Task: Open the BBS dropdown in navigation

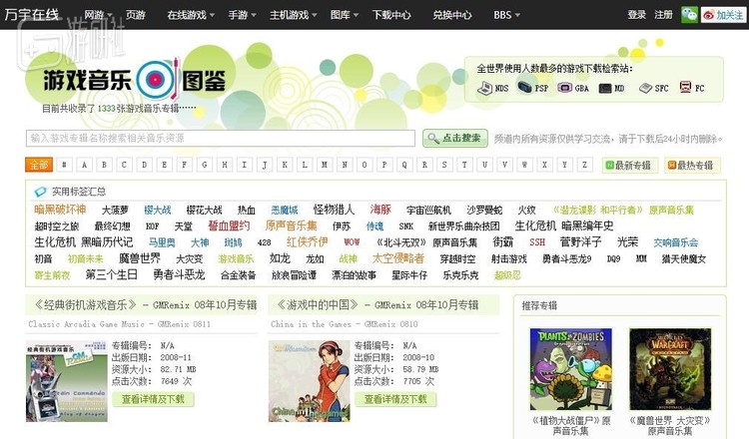Action: click(506, 15)
